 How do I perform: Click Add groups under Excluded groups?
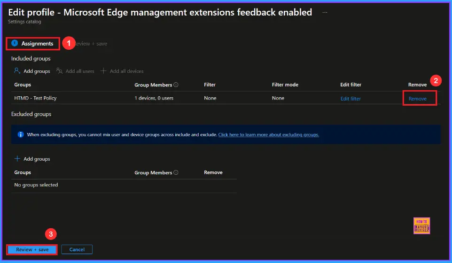[x=32, y=159]
